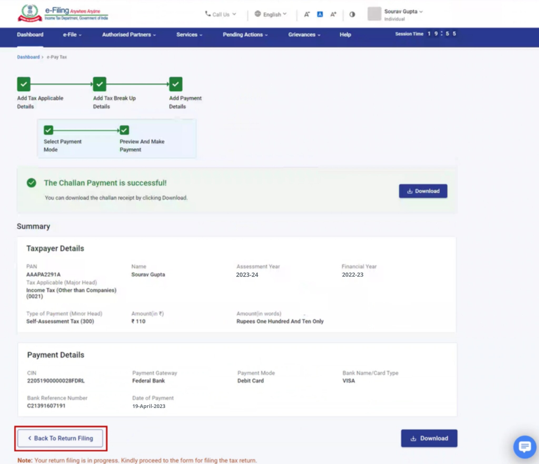The image size is (539, 464).
Task: Open the Services menu
Action: pyautogui.click(x=189, y=35)
